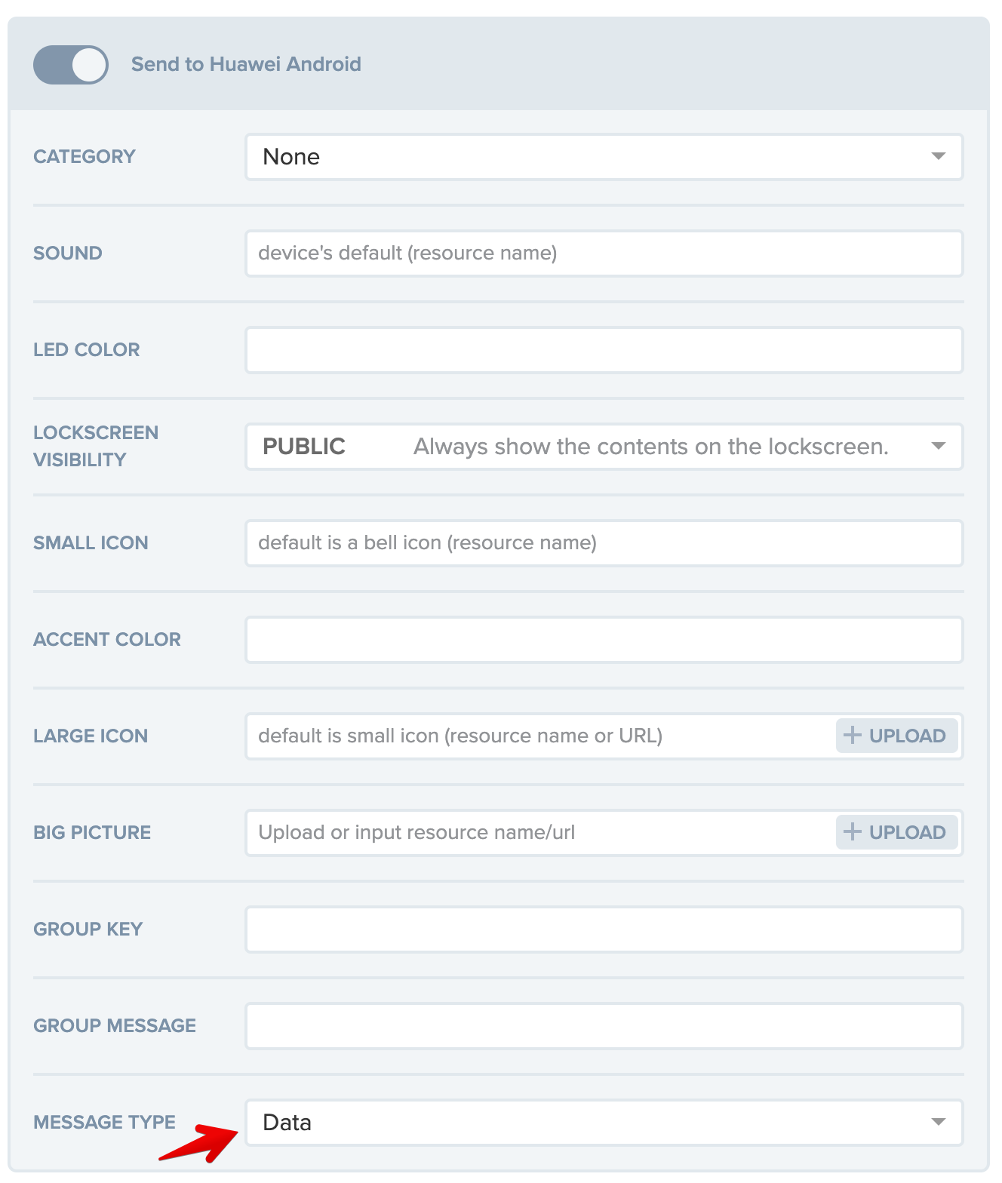Click the Upload button for Big Picture
This screenshot has width=1002, height=1183.
pos(896,832)
